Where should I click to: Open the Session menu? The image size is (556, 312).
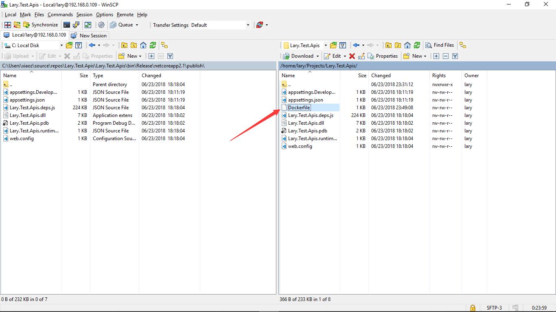84,15
